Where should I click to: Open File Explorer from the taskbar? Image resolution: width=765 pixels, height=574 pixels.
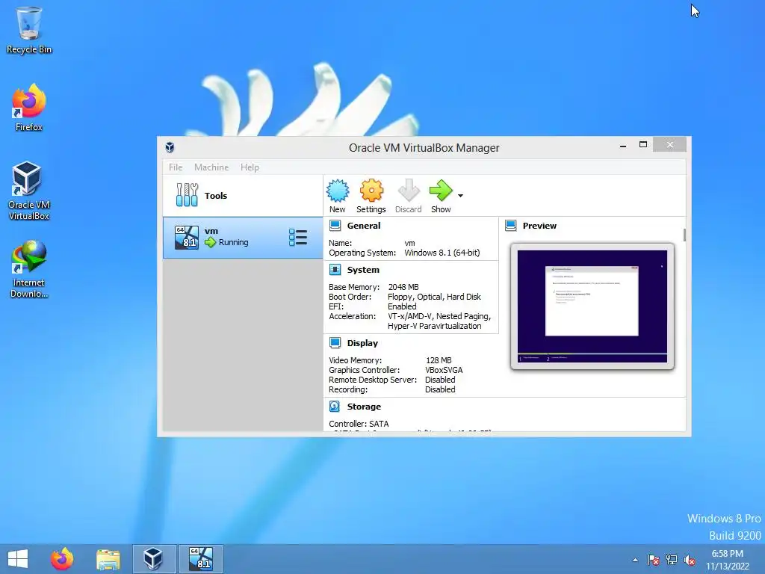pos(108,559)
